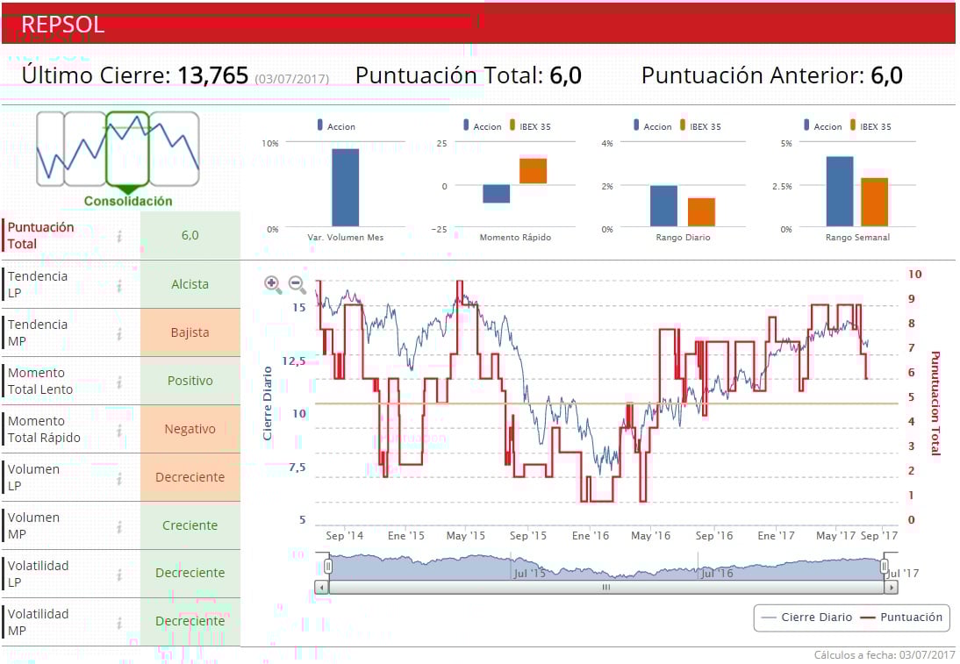
Task: Click blue Accion bar in Rango Semanal
Action: coord(840,192)
